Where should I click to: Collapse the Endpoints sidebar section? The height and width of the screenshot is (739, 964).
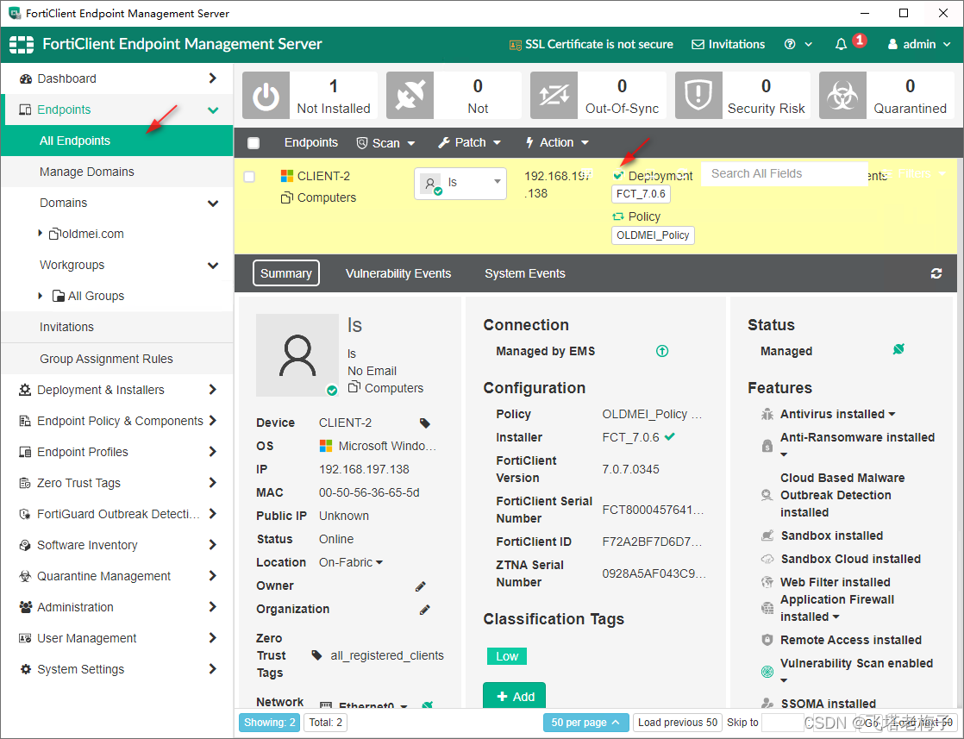(x=213, y=110)
